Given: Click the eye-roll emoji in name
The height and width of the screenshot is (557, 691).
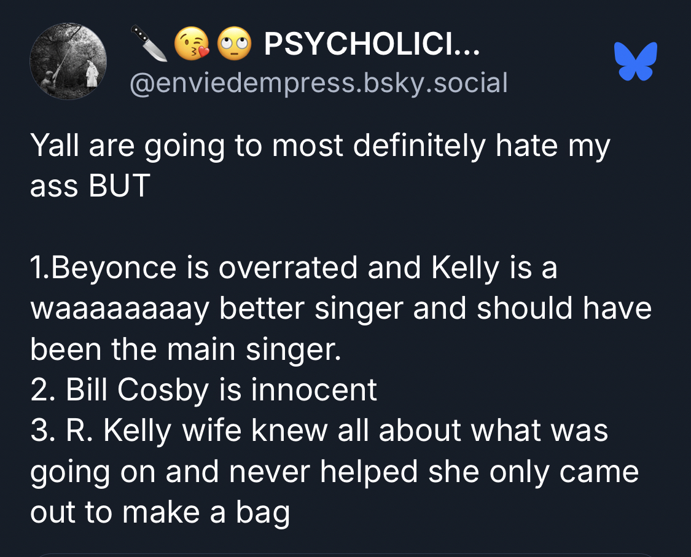Looking at the screenshot, I should coord(235,45).
